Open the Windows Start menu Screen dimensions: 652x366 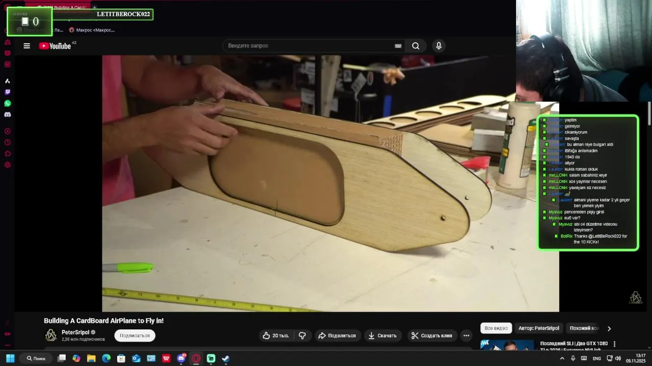pyautogui.click(x=10, y=358)
